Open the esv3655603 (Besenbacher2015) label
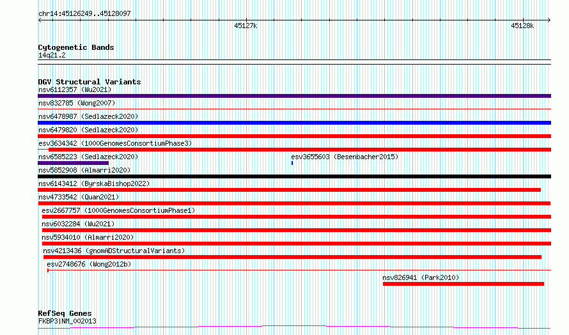 point(345,157)
